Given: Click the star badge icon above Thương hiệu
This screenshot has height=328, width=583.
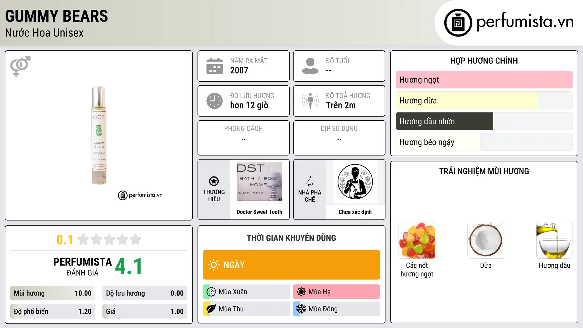Looking at the screenshot, I should coord(214,181).
